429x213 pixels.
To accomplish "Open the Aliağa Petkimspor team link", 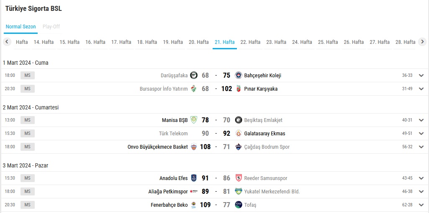I will (168, 191).
